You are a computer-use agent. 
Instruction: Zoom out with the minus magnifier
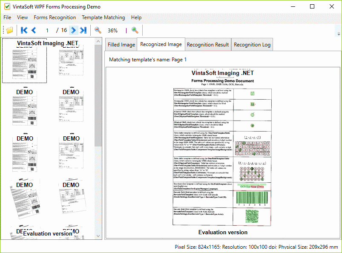click(x=98, y=30)
